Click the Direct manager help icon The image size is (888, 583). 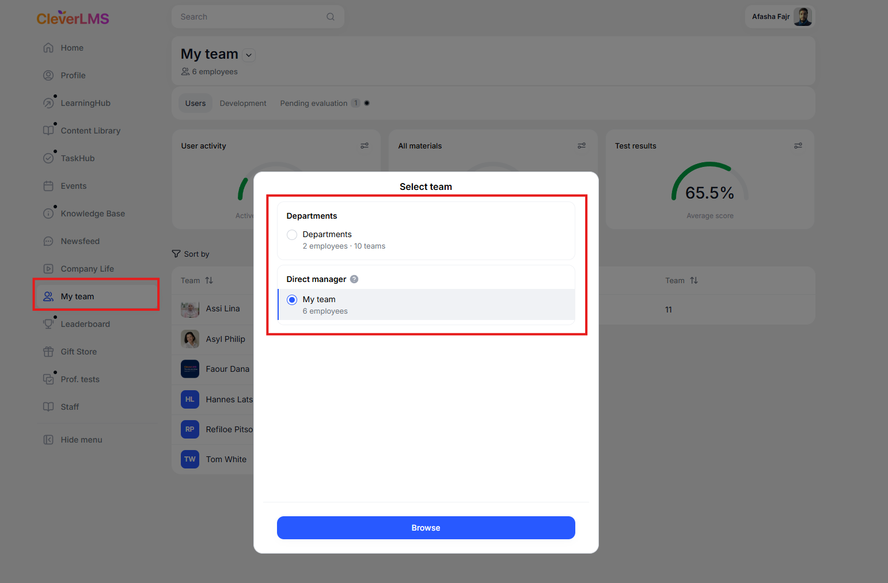[x=354, y=279]
